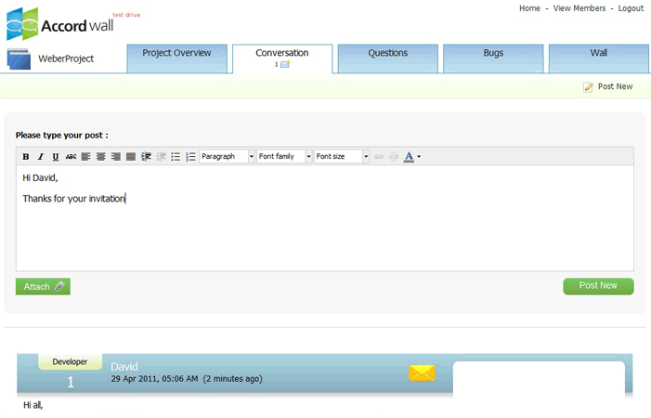The width and height of the screenshot is (651, 418).
Task: Open the Paragraph format dropdown
Action: point(227,157)
